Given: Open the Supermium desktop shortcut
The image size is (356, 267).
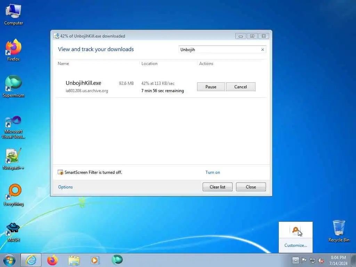Looking at the screenshot, I should pyautogui.click(x=14, y=86).
